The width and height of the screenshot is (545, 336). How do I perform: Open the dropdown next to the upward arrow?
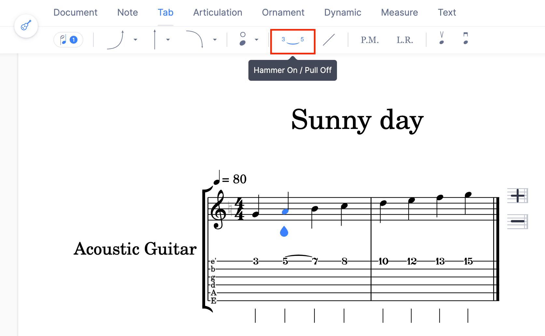[168, 40]
